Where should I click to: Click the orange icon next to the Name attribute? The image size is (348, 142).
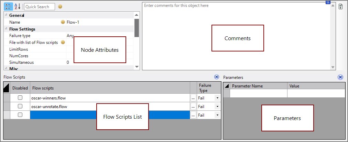point(63,22)
